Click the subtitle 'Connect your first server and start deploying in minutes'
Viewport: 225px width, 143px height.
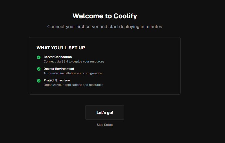pos(105,27)
